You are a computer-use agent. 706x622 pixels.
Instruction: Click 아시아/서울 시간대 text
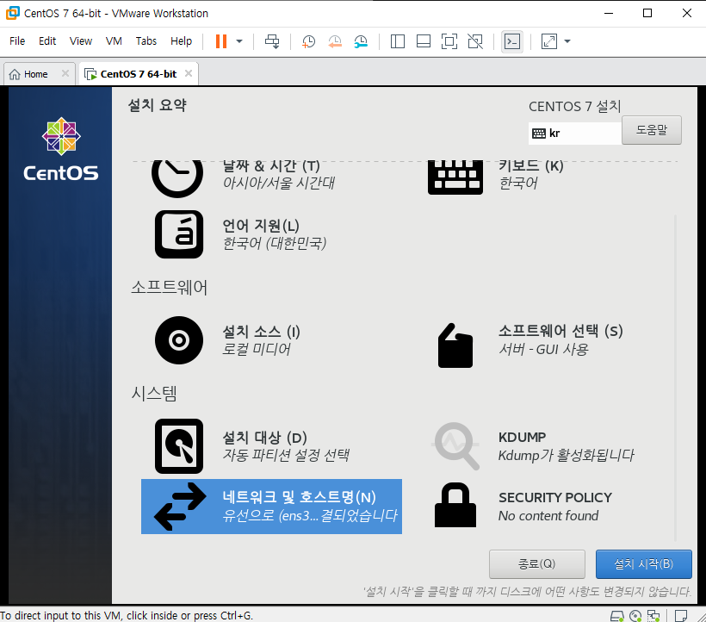(x=279, y=183)
